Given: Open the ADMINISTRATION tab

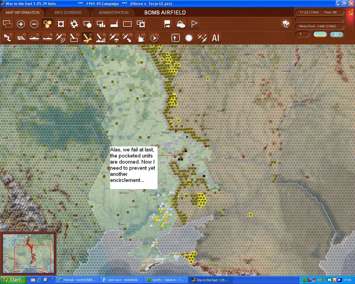Looking at the screenshot, I should click(113, 12).
